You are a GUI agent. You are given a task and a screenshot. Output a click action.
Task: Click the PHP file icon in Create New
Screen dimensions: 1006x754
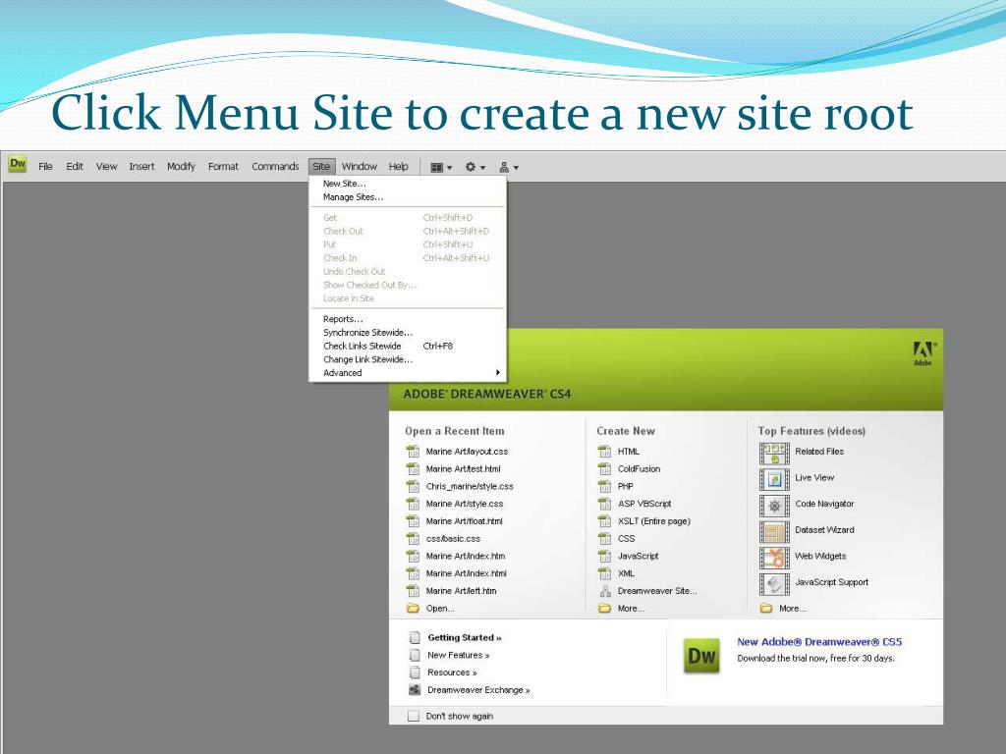[x=604, y=487]
